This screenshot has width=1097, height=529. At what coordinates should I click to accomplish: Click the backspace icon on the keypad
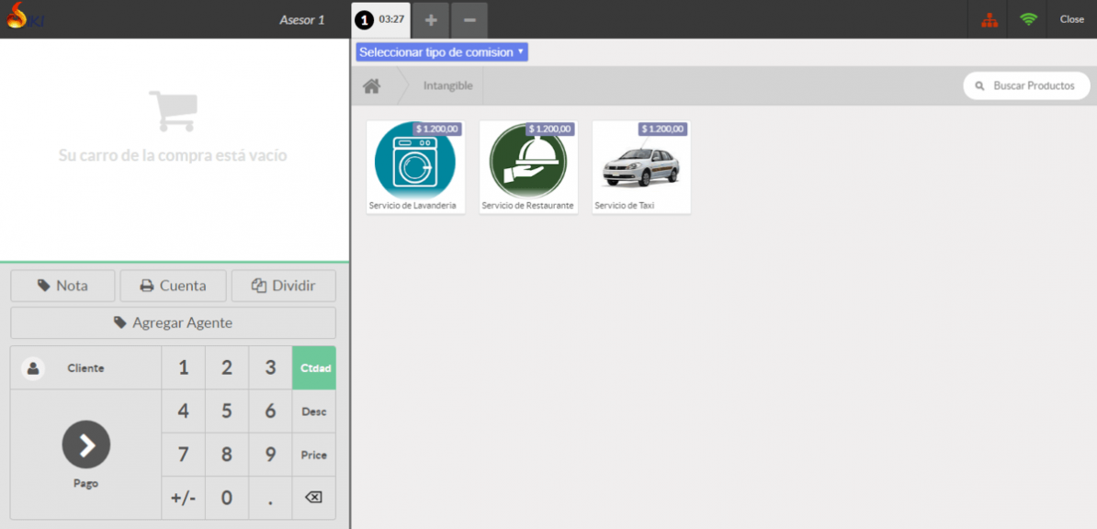point(312,497)
